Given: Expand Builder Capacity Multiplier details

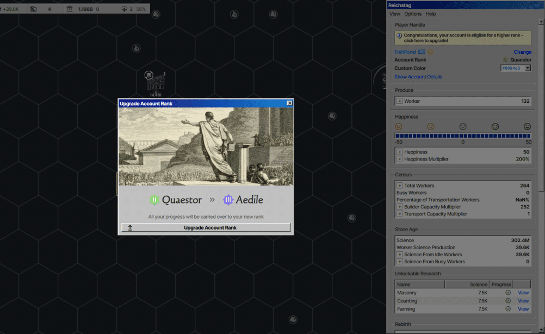Looking at the screenshot, I should click(x=399, y=207).
